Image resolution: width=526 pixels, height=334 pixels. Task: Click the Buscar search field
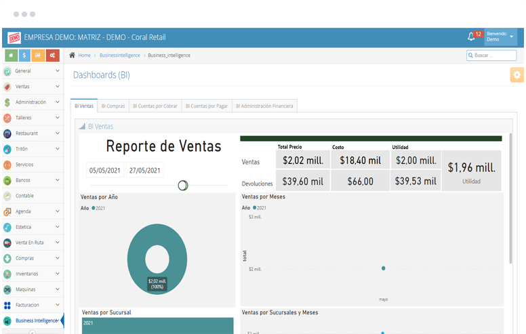491,56
